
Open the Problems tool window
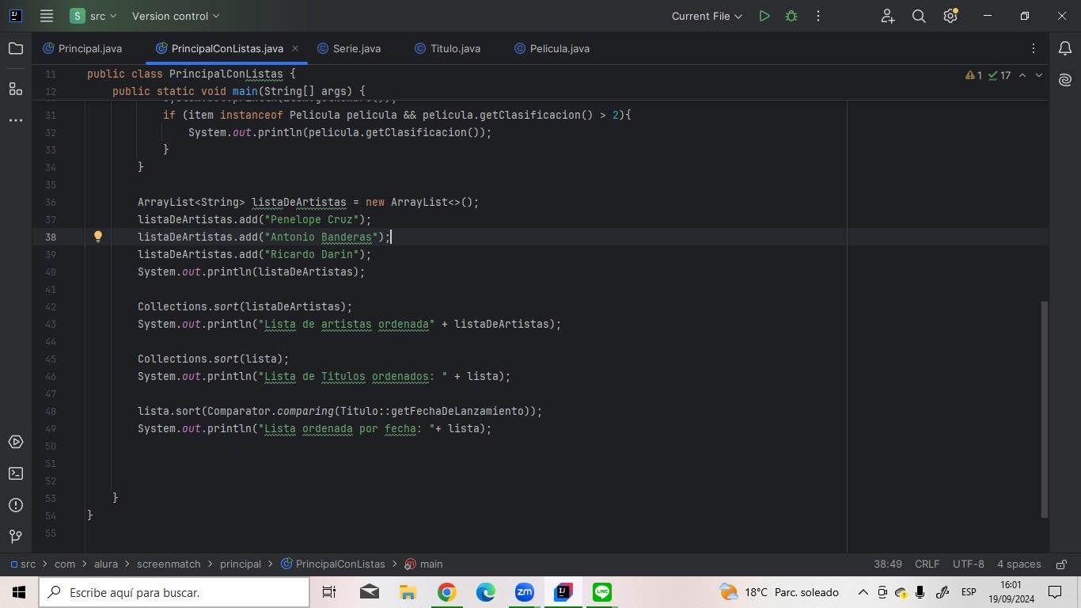coord(16,505)
